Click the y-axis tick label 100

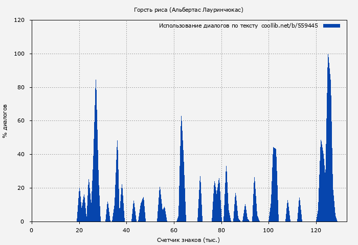[19, 54]
